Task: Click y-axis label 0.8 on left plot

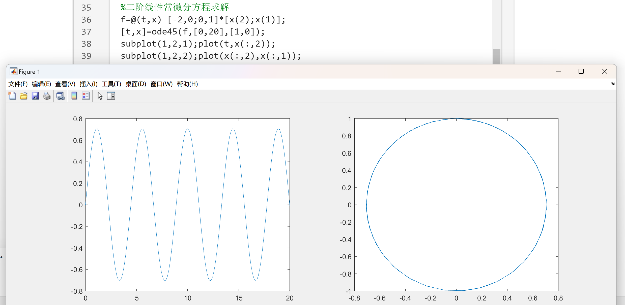Action: pos(78,119)
